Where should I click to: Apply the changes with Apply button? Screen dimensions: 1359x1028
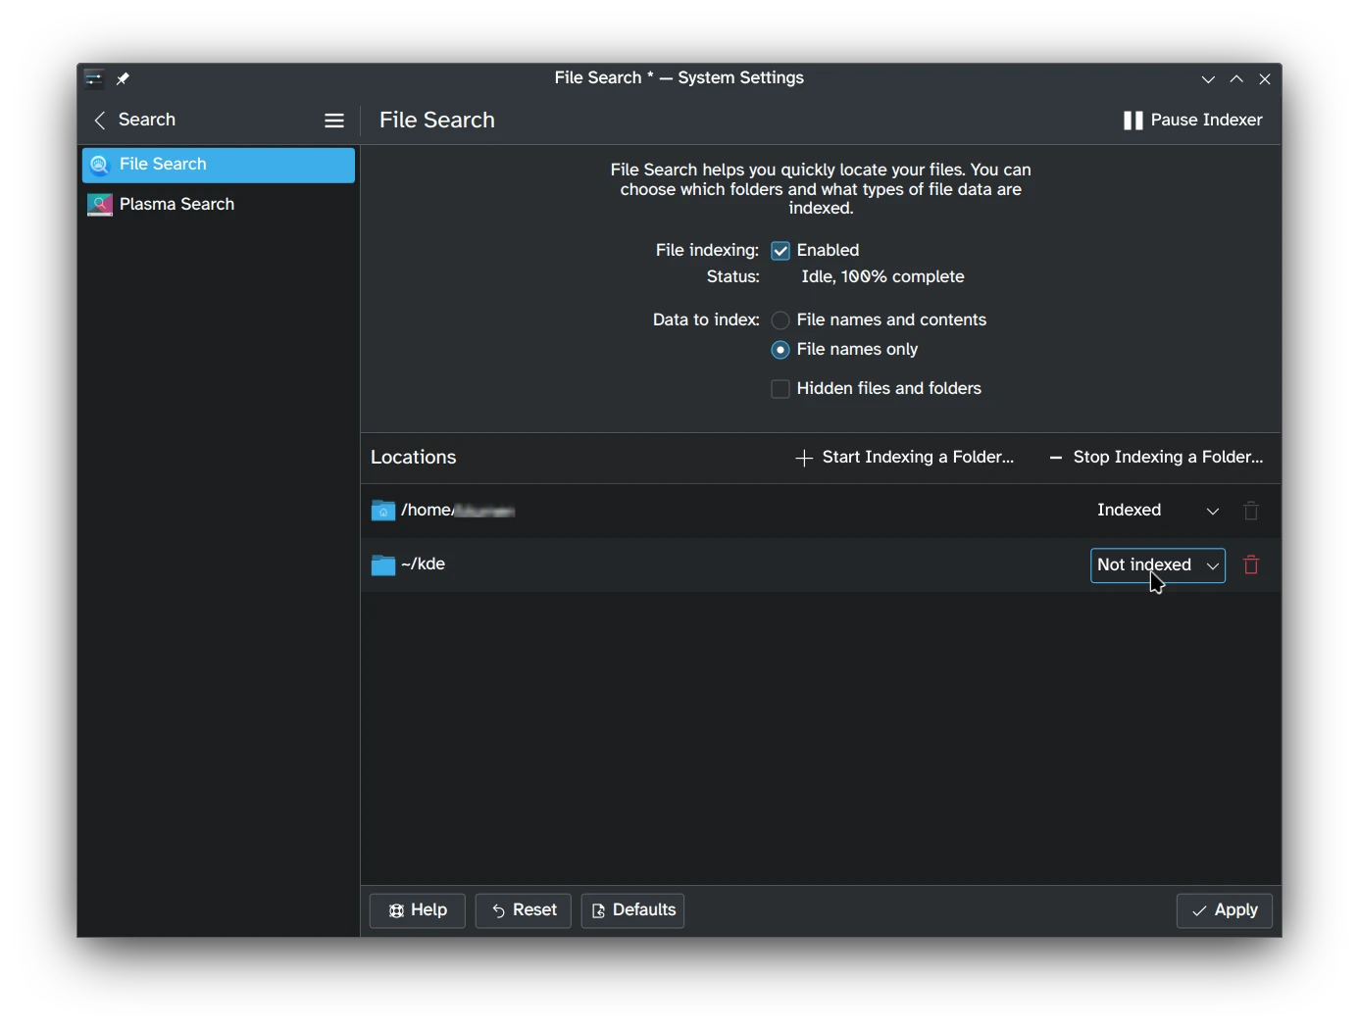pyautogui.click(x=1225, y=910)
